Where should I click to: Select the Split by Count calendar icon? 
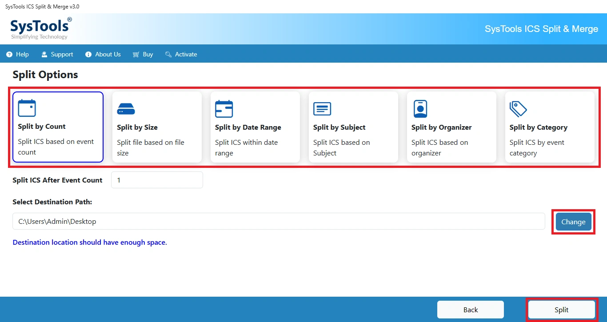[x=27, y=108]
